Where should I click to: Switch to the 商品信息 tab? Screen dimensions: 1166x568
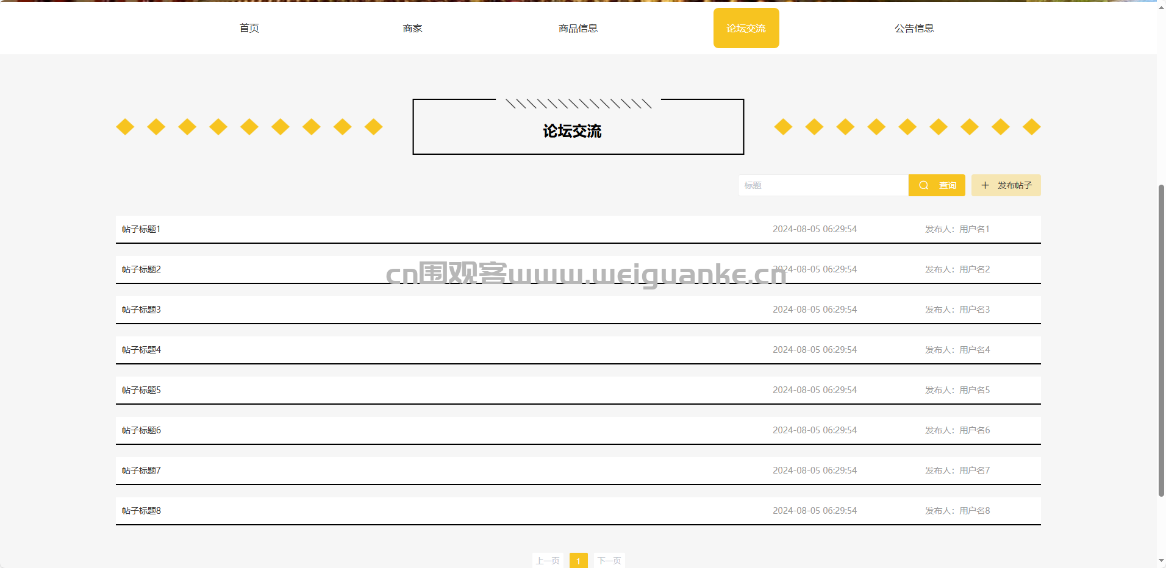578,28
